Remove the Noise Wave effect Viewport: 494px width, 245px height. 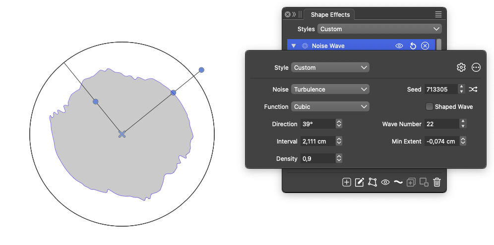coord(425,46)
